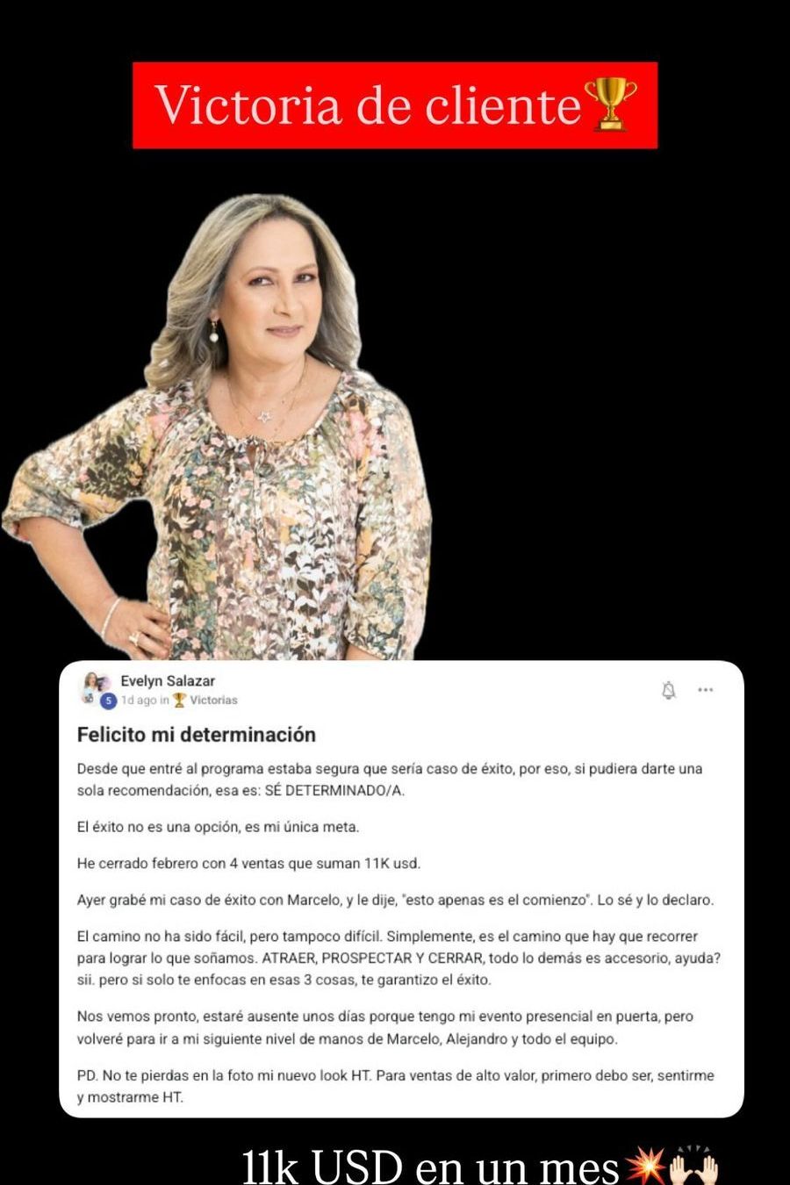Image resolution: width=790 pixels, height=1185 pixels.
Task: Click the paragraph starting 'Nos vemos pronto'
Action: pos(385,1028)
